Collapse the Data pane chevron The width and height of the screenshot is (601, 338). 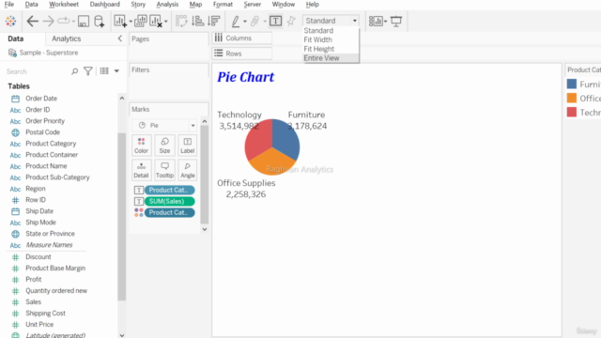pyautogui.click(x=120, y=38)
